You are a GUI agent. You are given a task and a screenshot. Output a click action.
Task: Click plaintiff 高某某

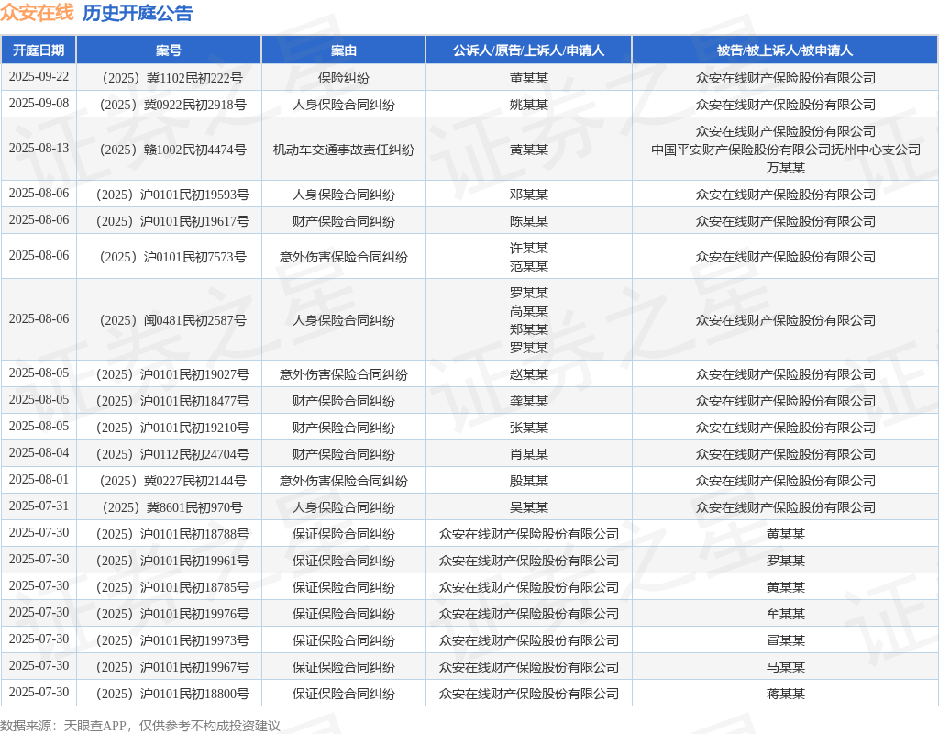[529, 310]
